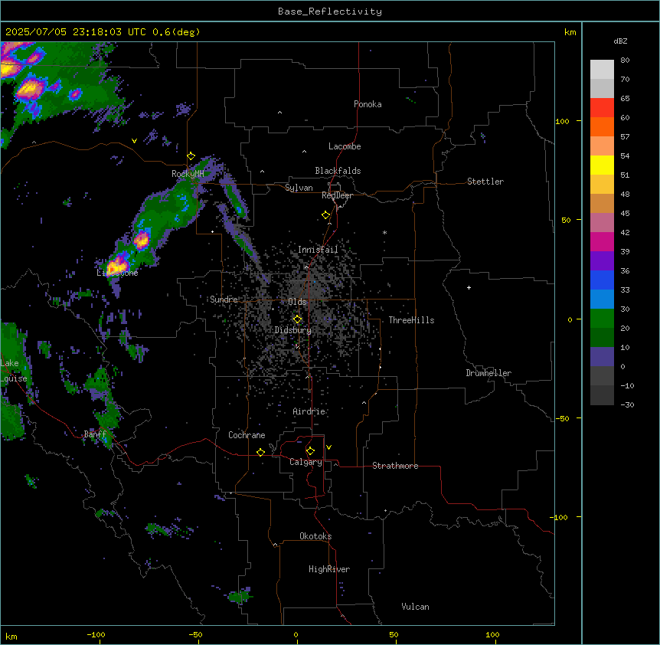Select the Drumheller city label
This screenshot has height=645, width=660.
[488, 373]
